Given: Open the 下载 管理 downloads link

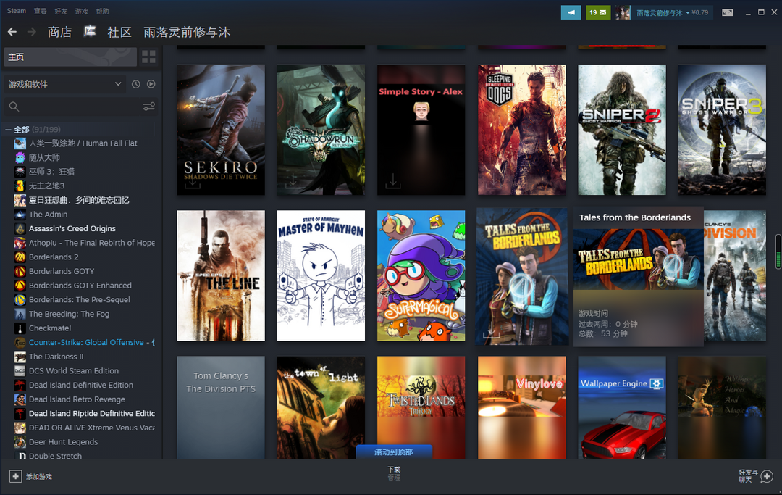Looking at the screenshot, I should point(394,473).
